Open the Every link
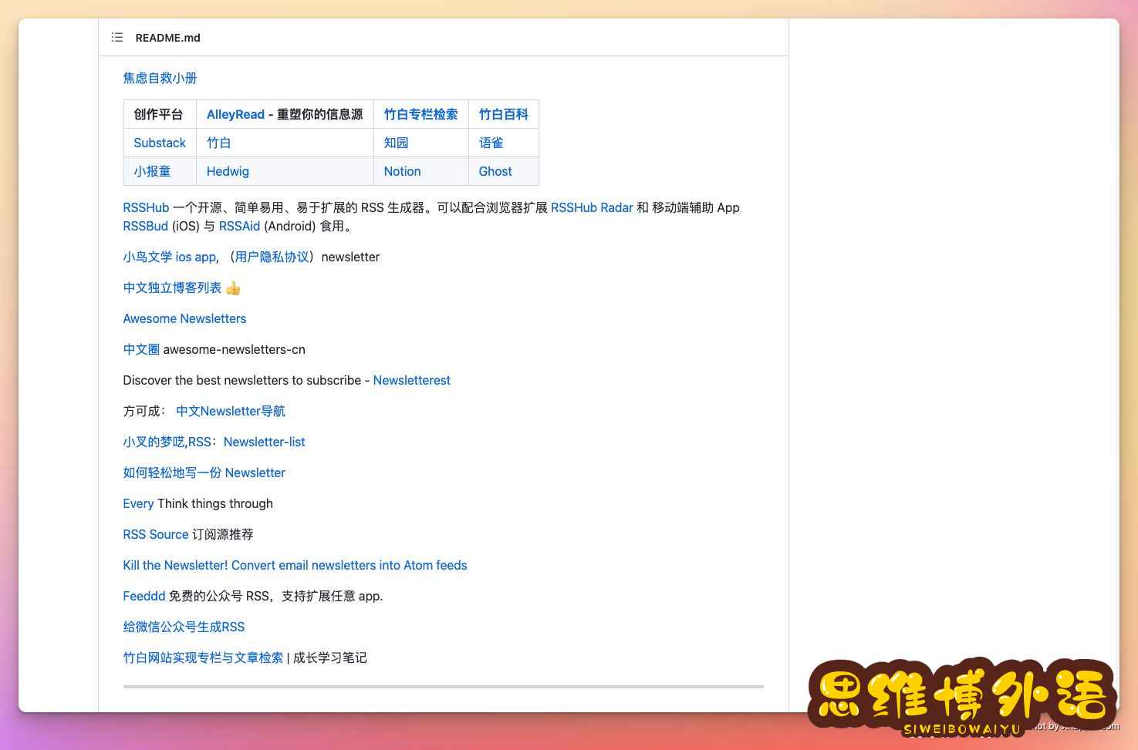 138,503
